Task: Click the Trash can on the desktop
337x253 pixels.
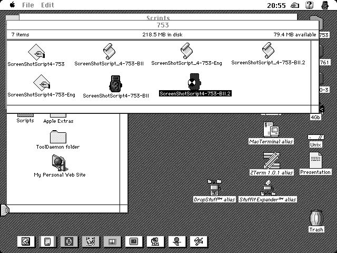Action: pyautogui.click(x=316, y=218)
